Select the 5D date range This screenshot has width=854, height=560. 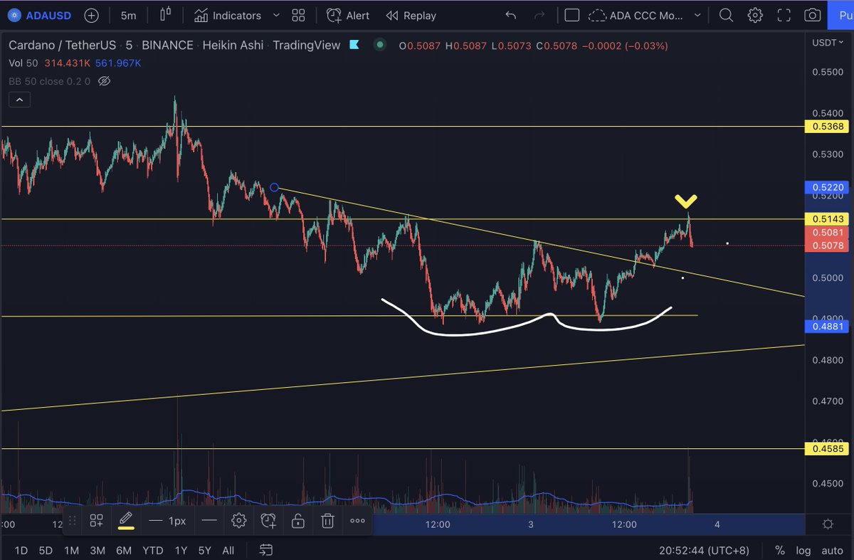pos(46,550)
